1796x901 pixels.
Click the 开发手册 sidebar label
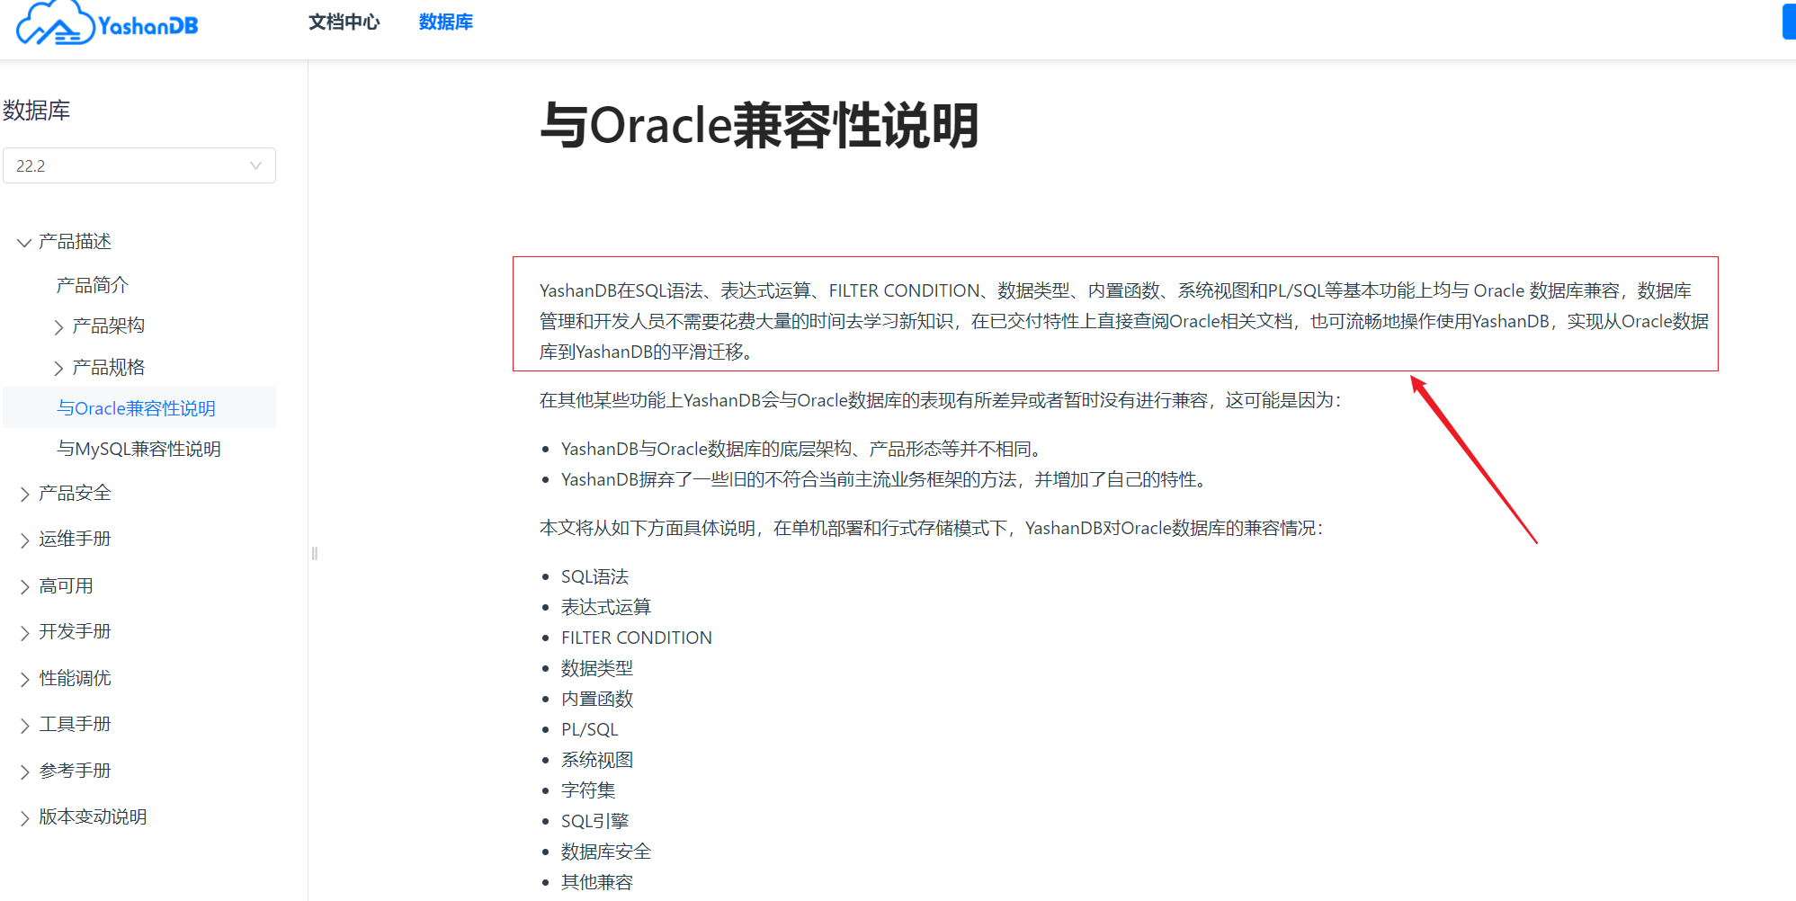(x=76, y=631)
